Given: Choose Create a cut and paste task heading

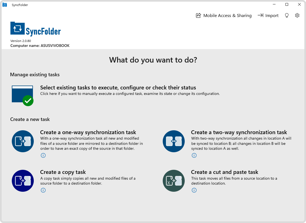Looking at the screenshot, I should [224, 172].
